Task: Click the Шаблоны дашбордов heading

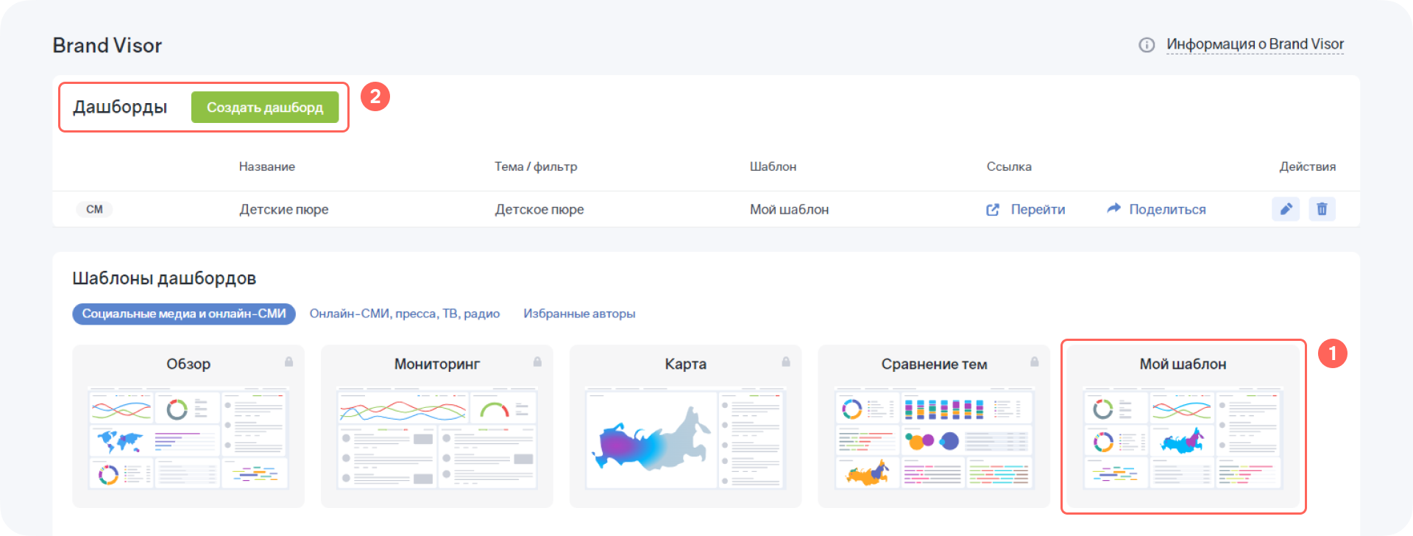Action: (164, 278)
